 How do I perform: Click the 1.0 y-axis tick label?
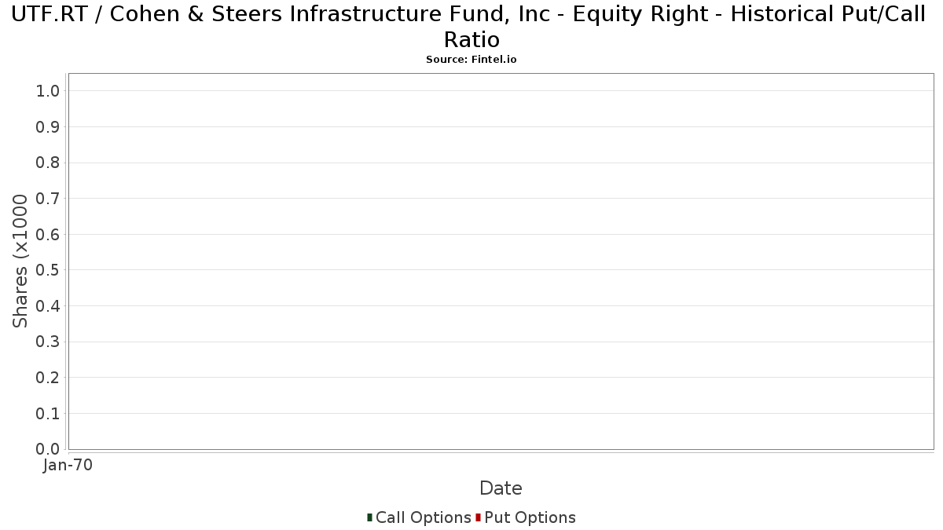tap(48, 91)
